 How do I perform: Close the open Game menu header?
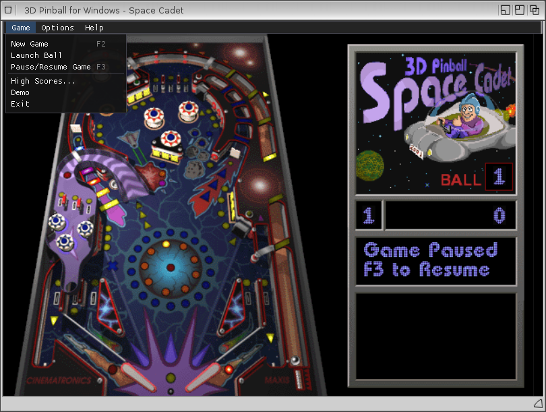21,28
